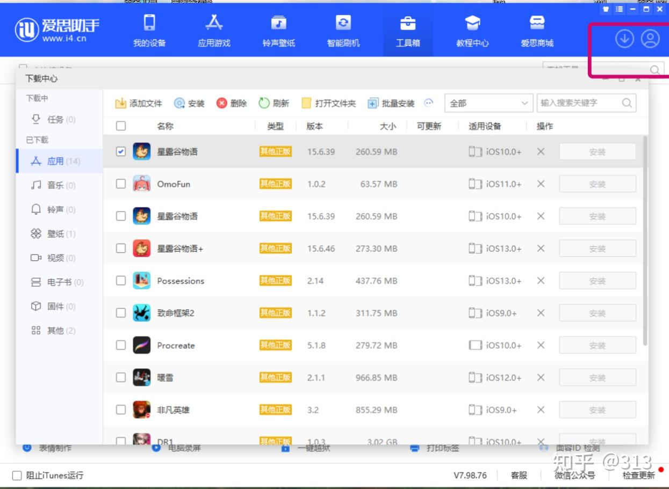Viewport: 669px width, 489px height.
Task: Sort by the 版本 column header
Action: coord(315,126)
